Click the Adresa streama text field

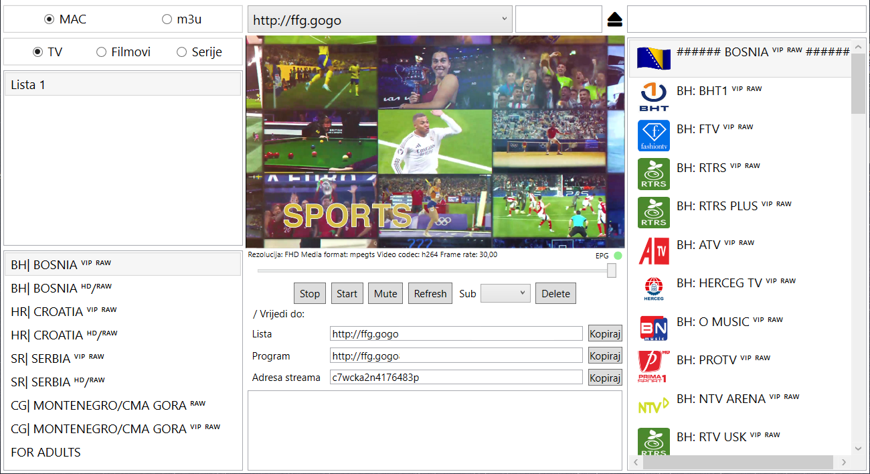456,378
